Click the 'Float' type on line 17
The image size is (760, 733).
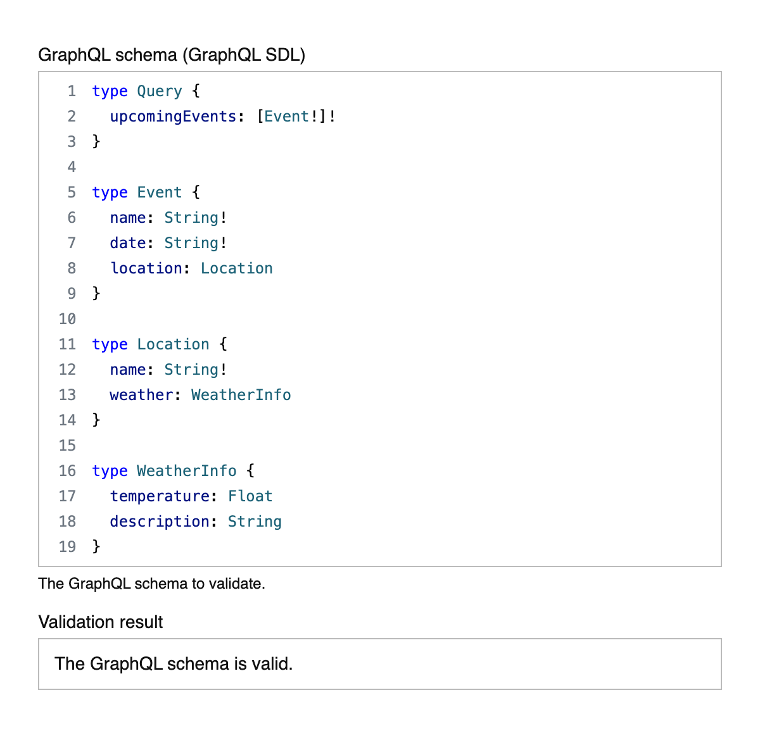(250, 496)
